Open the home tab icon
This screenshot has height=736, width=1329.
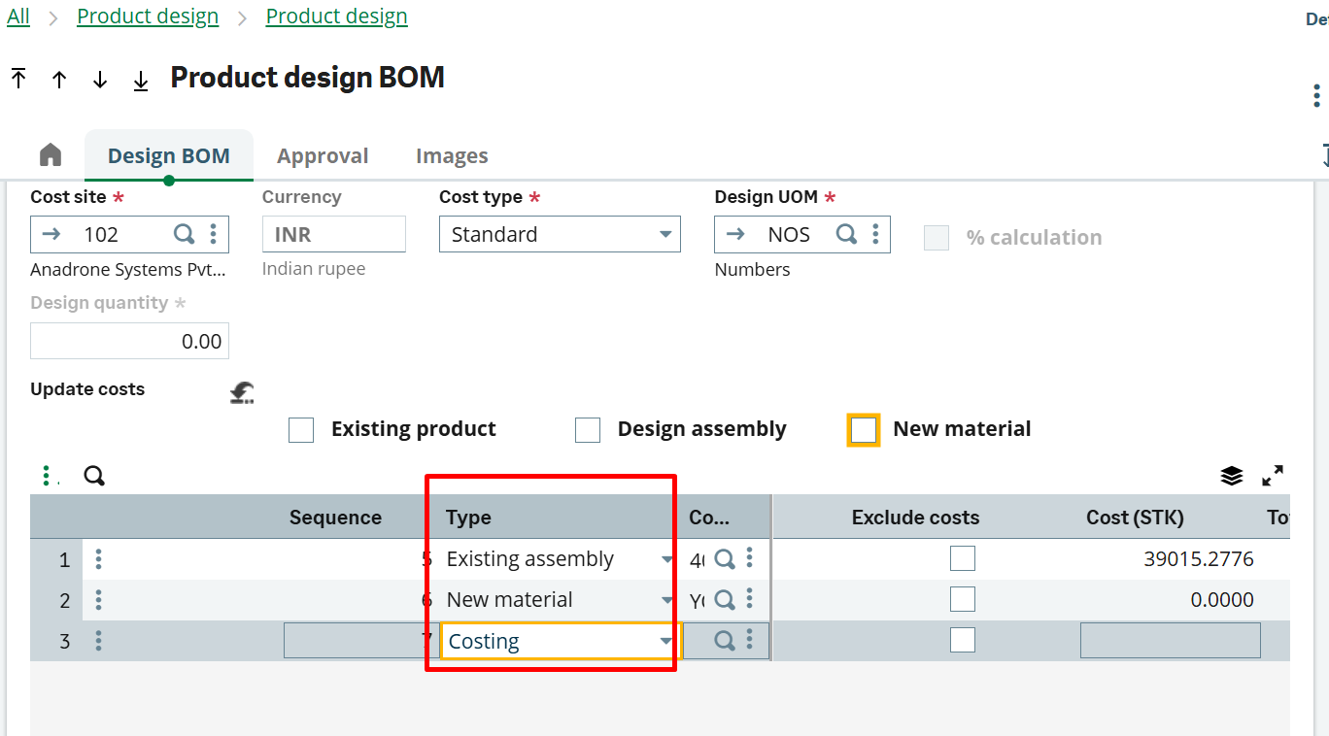51,154
